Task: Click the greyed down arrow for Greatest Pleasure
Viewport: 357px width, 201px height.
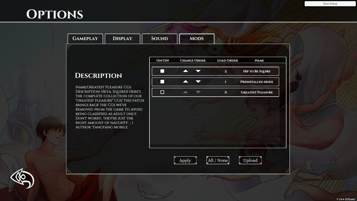Action: 198,92
